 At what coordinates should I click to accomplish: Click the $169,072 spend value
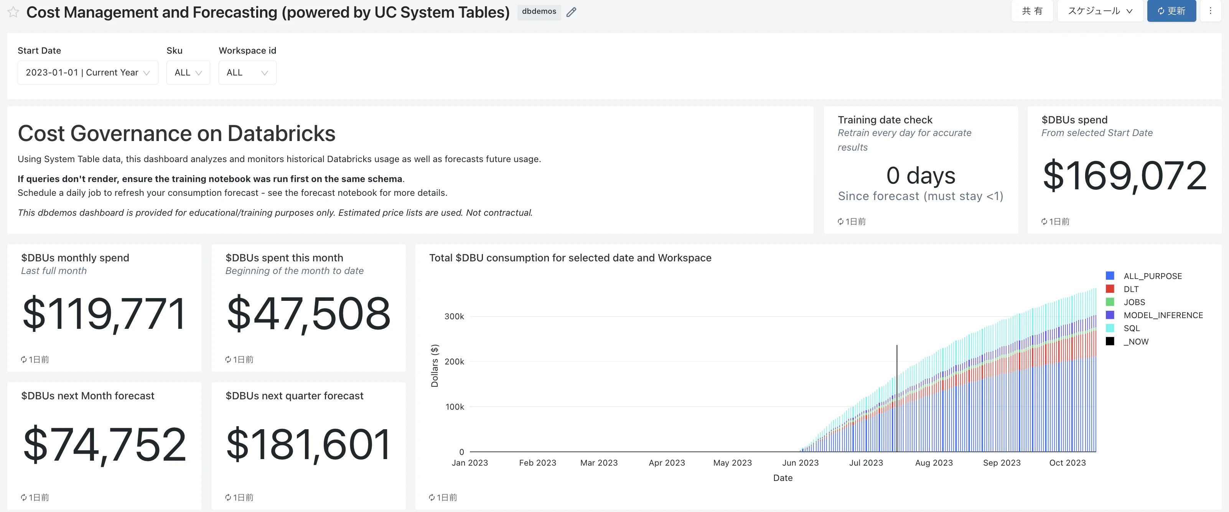[x=1125, y=176]
